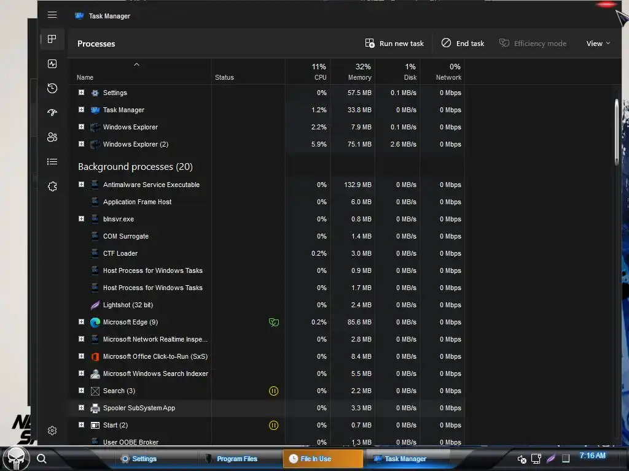Sort by the Network column header
The height and width of the screenshot is (471, 629).
click(x=442, y=72)
